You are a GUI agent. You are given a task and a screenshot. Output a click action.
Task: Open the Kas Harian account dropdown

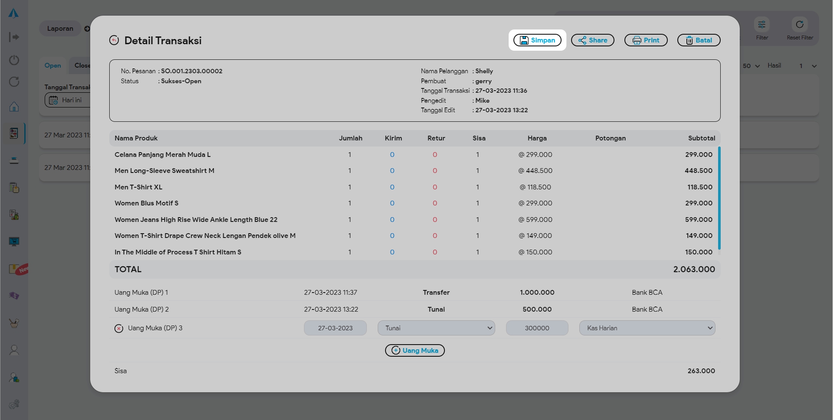point(647,328)
